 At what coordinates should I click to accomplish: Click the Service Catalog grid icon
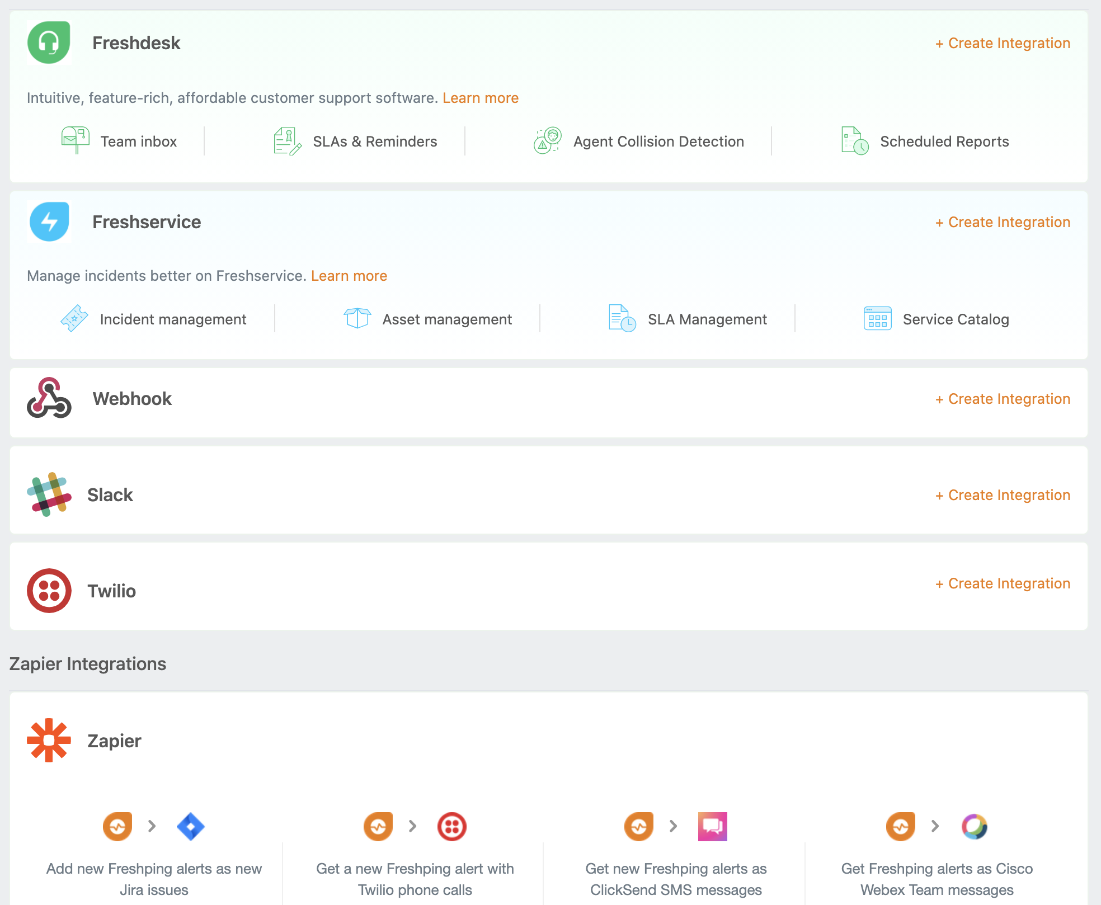(x=877, y=318)
